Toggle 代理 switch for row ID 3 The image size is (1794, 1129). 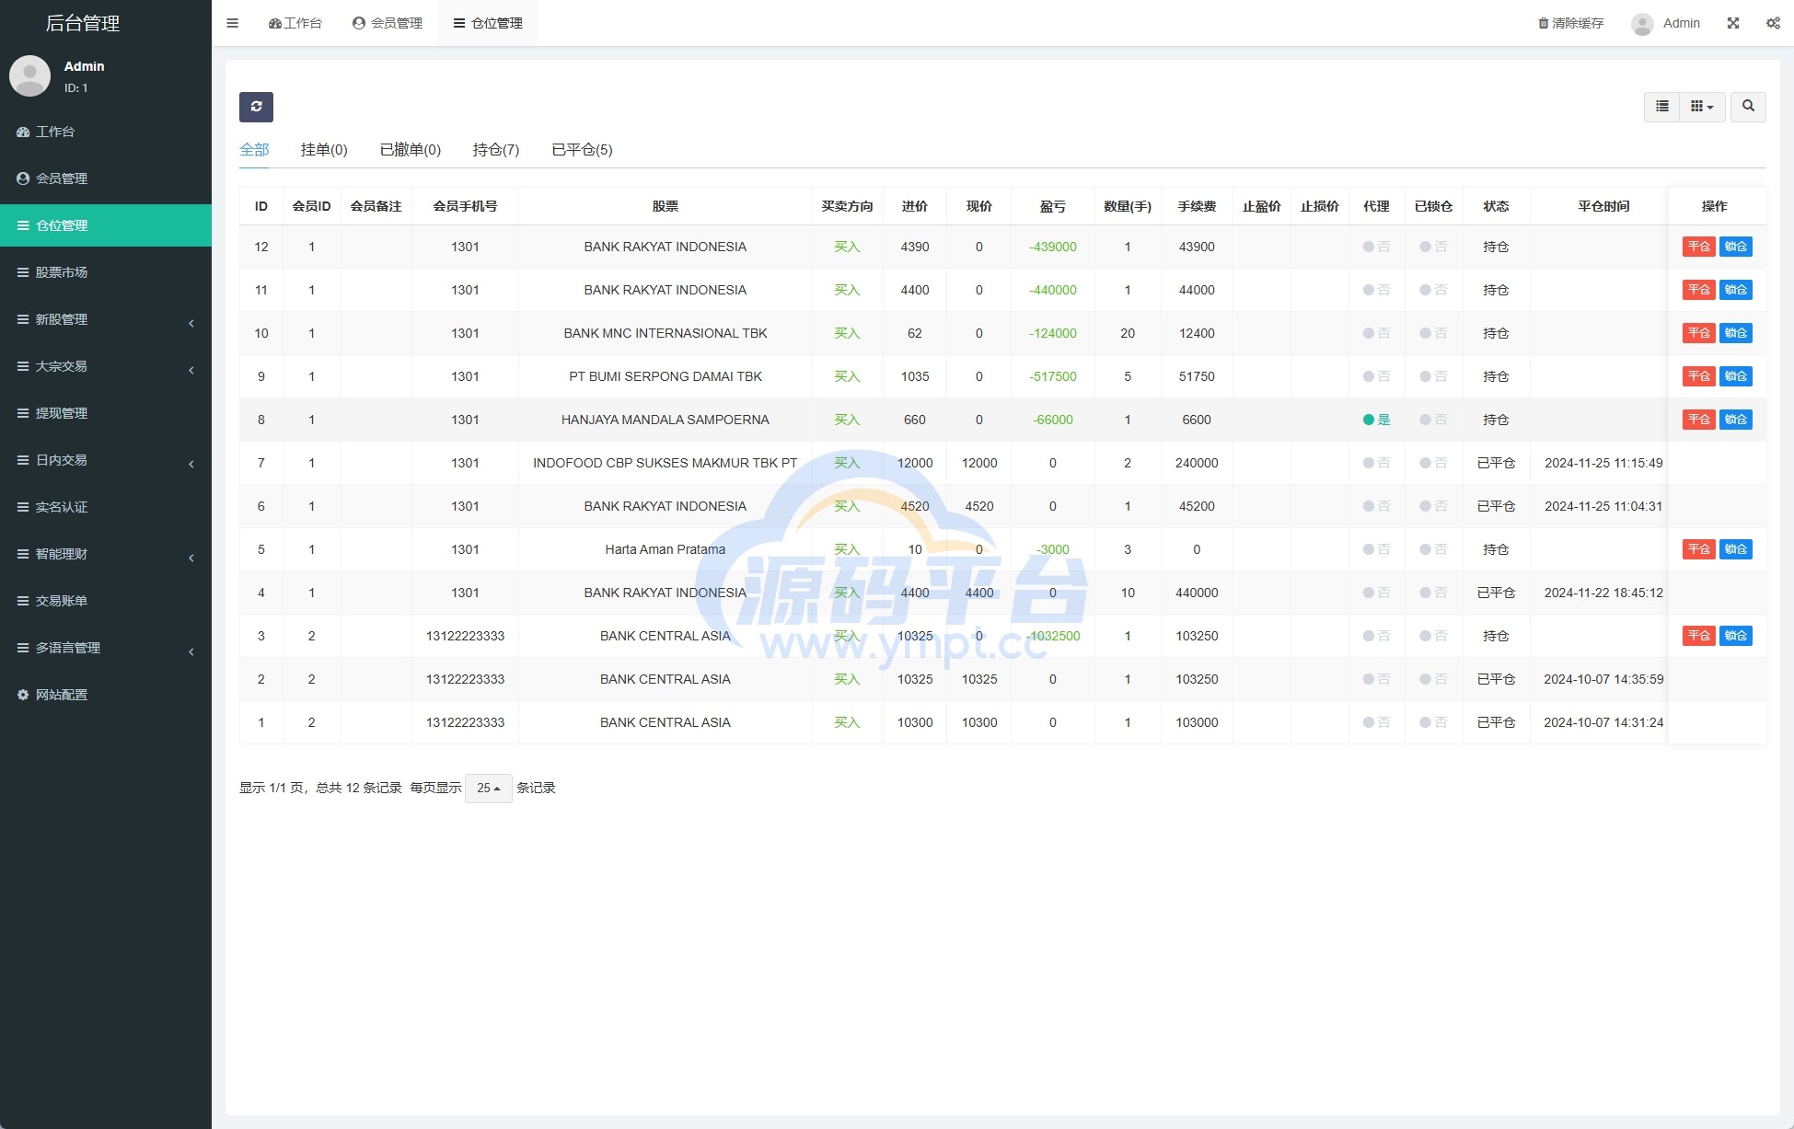[1375, 636]
